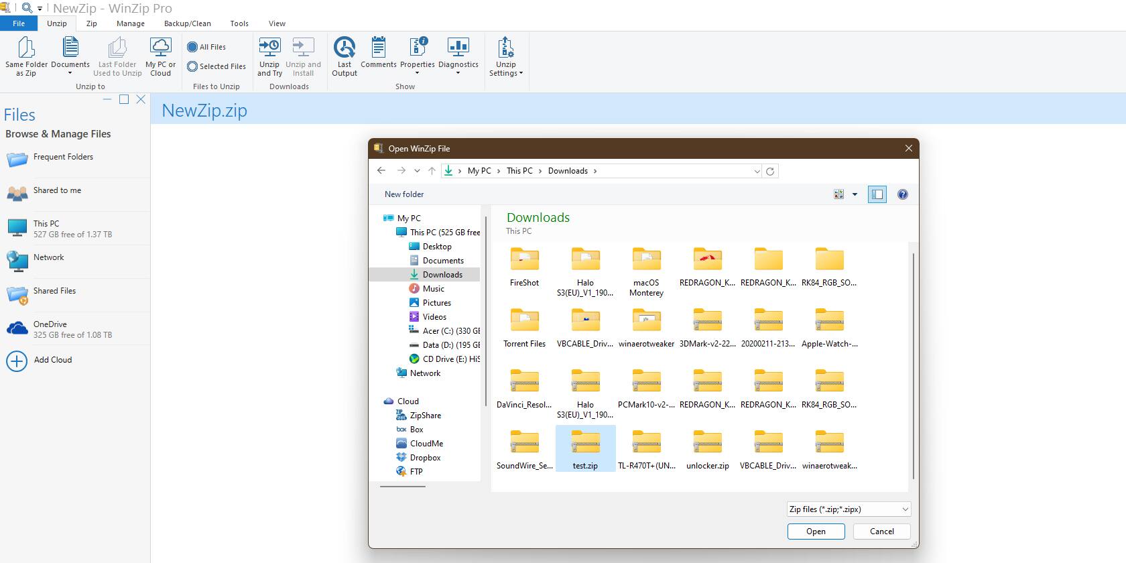
Task: Select the Selected Files radio button
Action: pyautogui.click(x=192, y=66)
